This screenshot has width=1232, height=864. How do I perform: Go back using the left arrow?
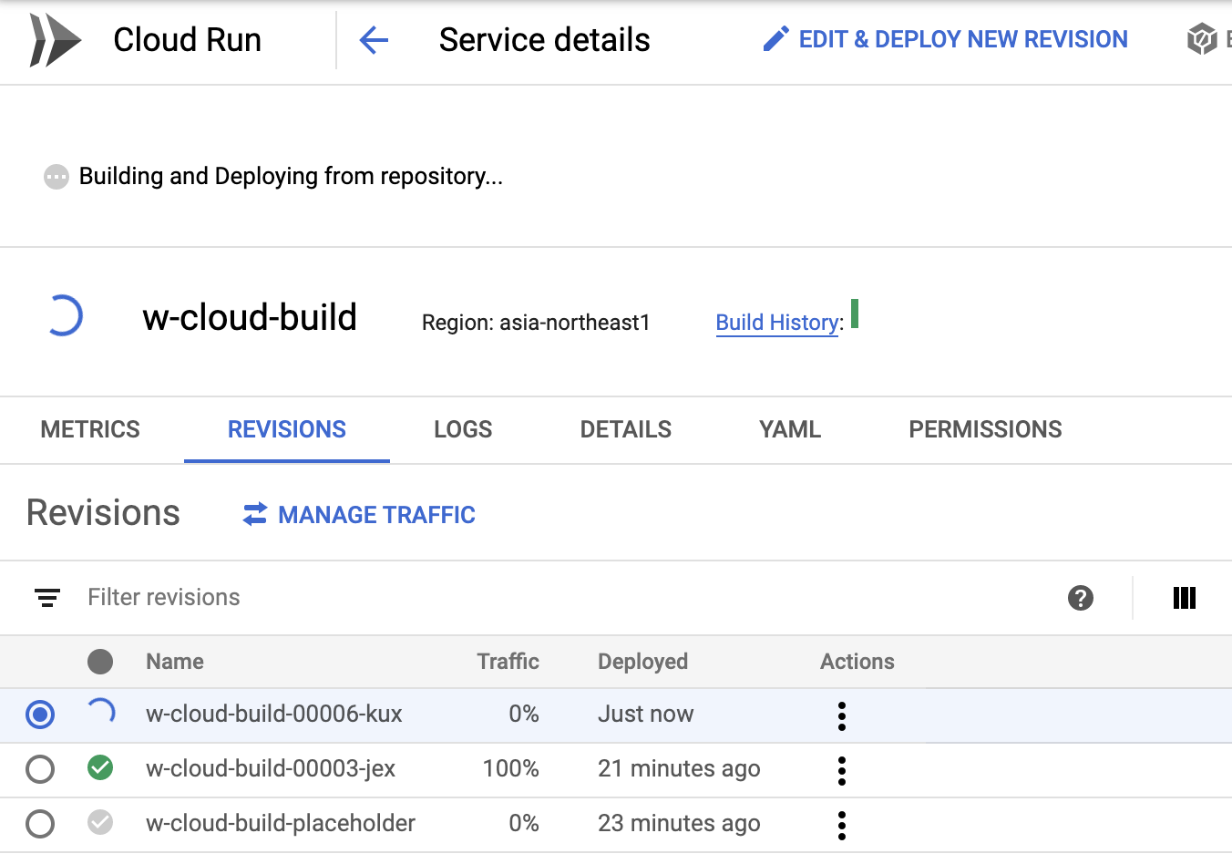374,40
